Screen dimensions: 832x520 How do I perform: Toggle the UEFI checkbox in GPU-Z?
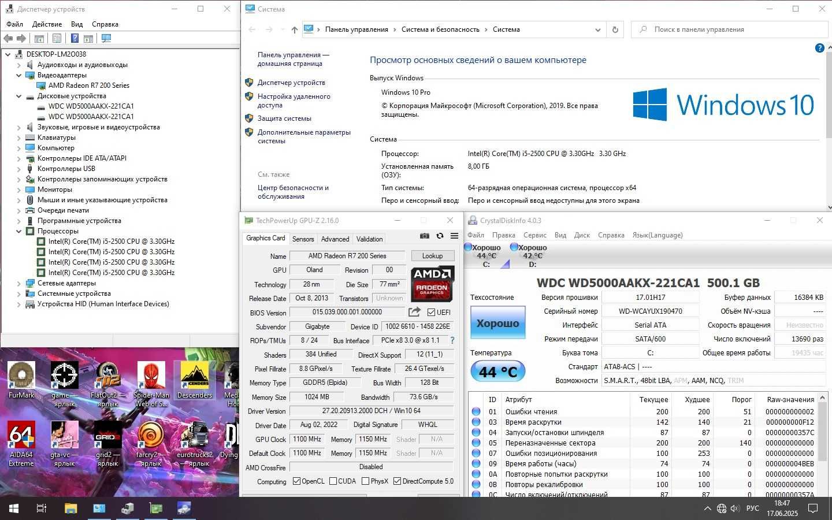coord(431,312)
